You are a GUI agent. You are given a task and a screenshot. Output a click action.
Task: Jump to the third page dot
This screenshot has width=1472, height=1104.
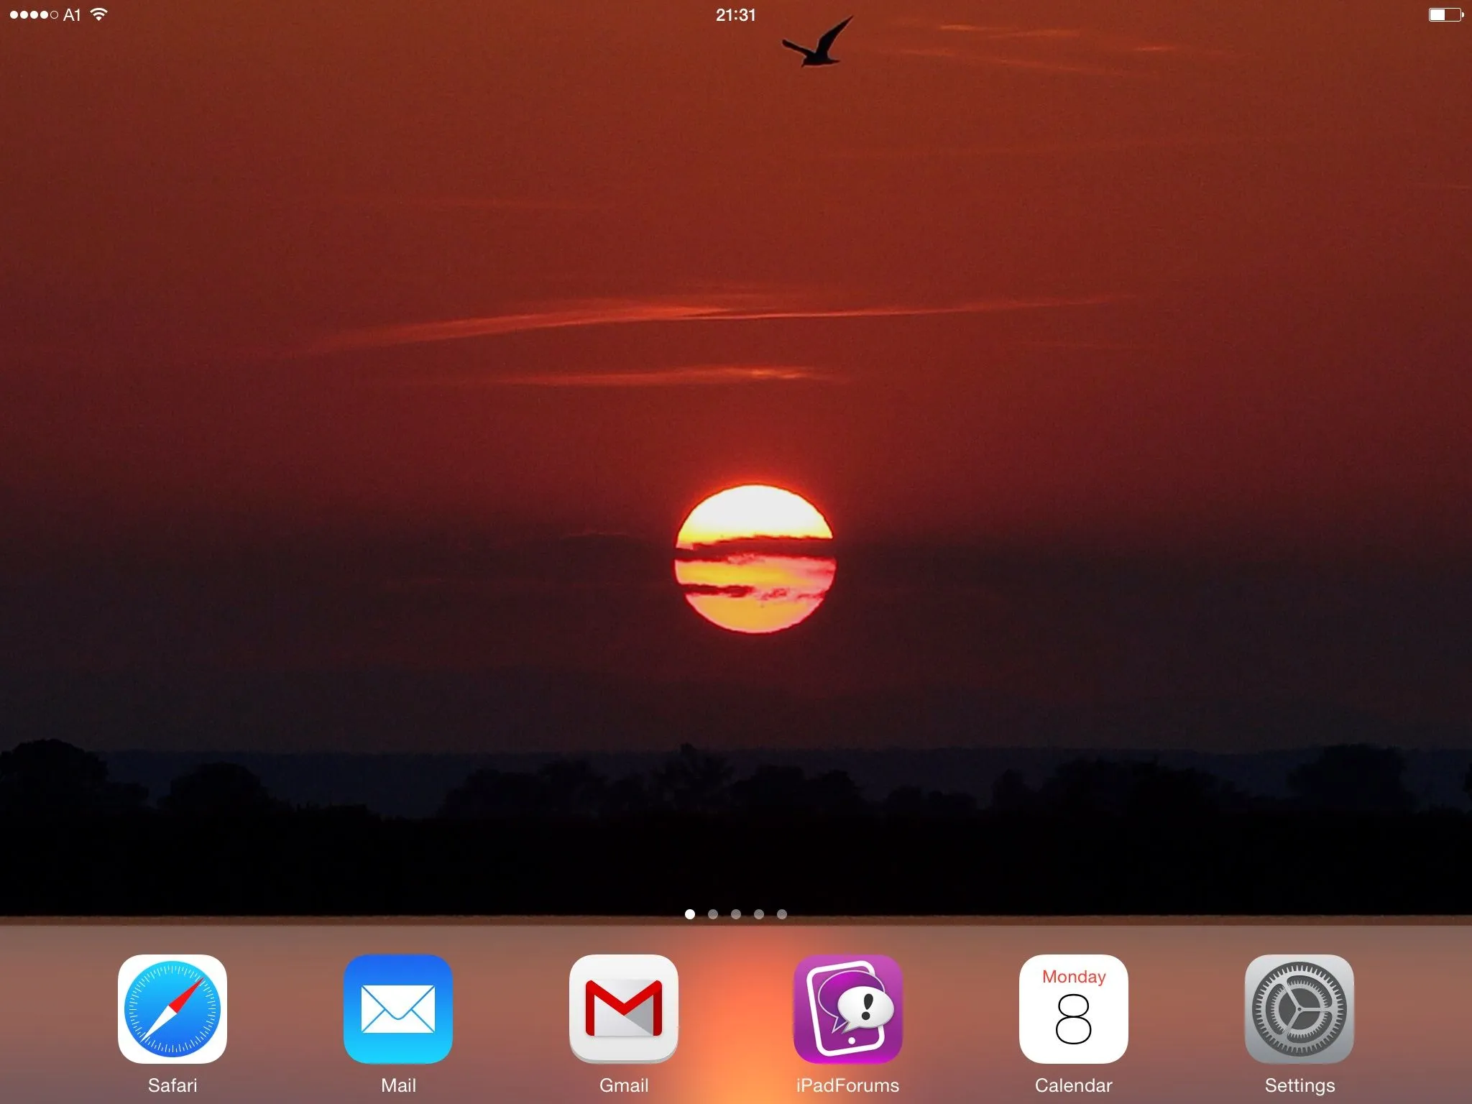tap(736, 914)
